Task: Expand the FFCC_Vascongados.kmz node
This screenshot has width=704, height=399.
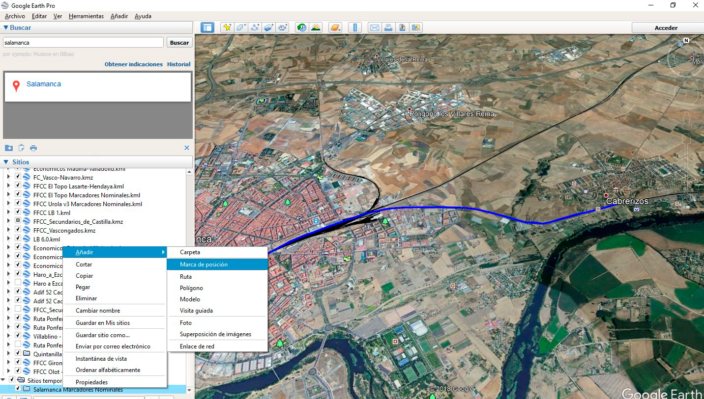Action: click(x=8, y=230)
